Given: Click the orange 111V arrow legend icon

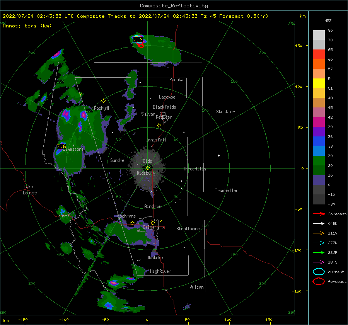Looking at the screenshot, I should (319, 233).
